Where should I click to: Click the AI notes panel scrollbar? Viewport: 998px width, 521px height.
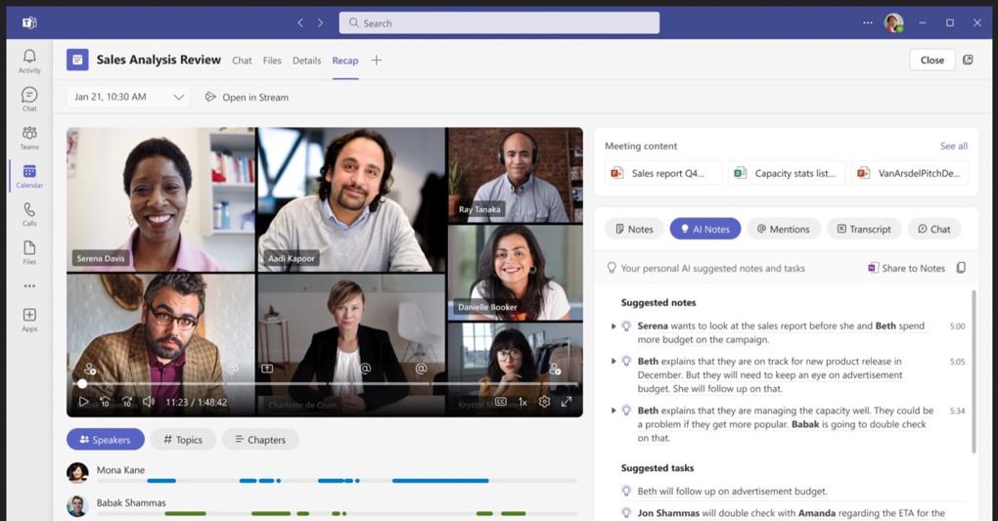(974, 371)
